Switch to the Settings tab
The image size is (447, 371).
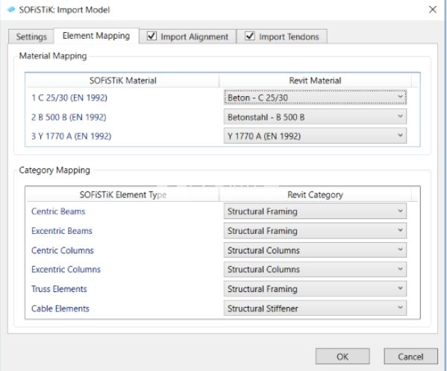(x=31, y=37)
